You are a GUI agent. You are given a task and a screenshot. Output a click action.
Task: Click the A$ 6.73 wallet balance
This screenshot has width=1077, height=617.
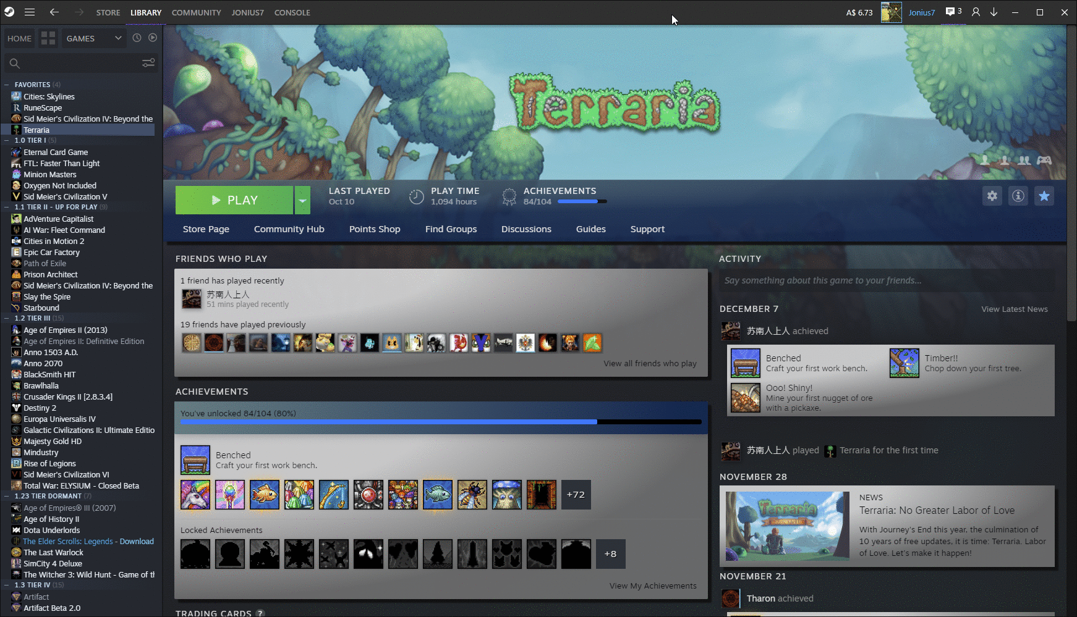click(x=859, y=12)
